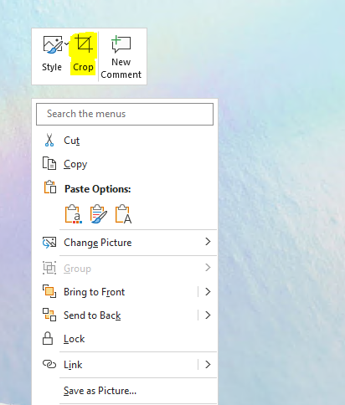345x405 pixels.
Task: Add a New Comment
Action: click(121, 57)
